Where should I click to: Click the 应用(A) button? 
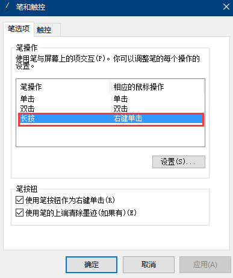(x=205, y=265)
